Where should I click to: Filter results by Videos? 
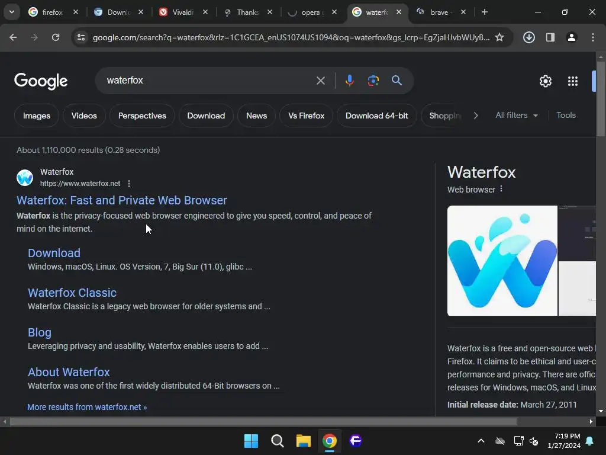click(x=84, y=116)
